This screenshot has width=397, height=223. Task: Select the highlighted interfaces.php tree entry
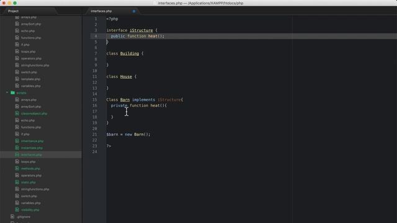tap(41, 155)
